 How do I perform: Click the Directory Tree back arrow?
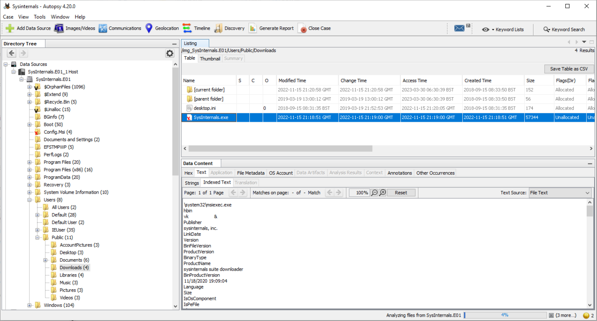click(x=12, y=53)
